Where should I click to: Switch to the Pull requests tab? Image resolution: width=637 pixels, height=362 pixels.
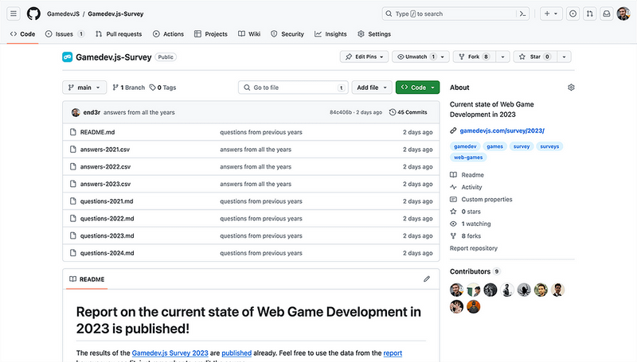click(119, 34)
